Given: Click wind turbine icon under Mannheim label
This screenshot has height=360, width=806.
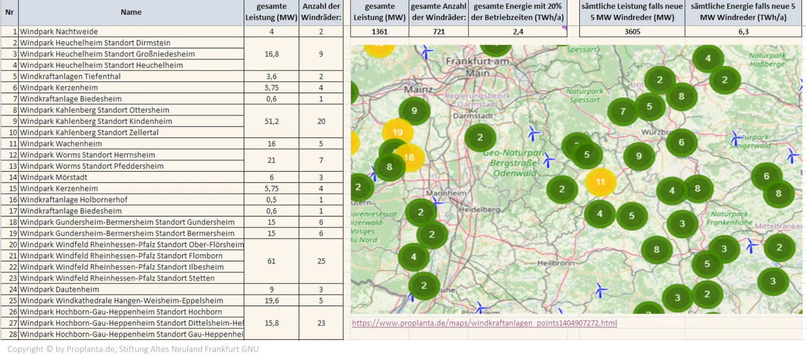Looking at the screenshot, I should [x=437, y=202].
